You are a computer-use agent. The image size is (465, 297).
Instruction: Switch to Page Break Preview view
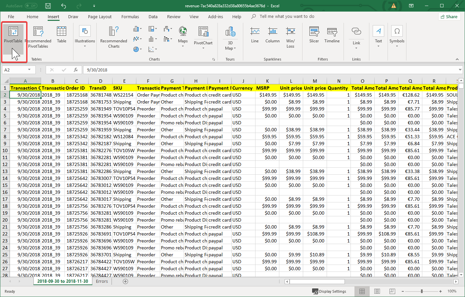point(392,291)
